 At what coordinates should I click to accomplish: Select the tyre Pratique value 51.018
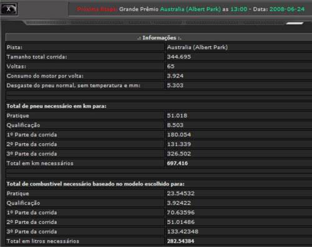click(177, 116)
